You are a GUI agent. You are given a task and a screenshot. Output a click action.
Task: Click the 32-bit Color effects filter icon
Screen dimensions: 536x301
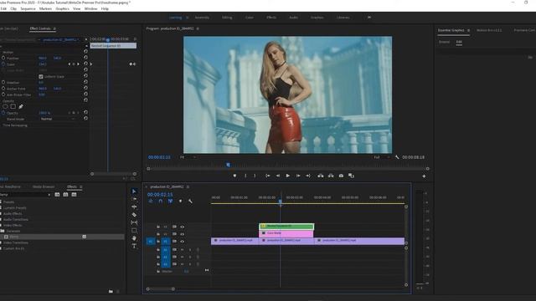click(65, 195)
